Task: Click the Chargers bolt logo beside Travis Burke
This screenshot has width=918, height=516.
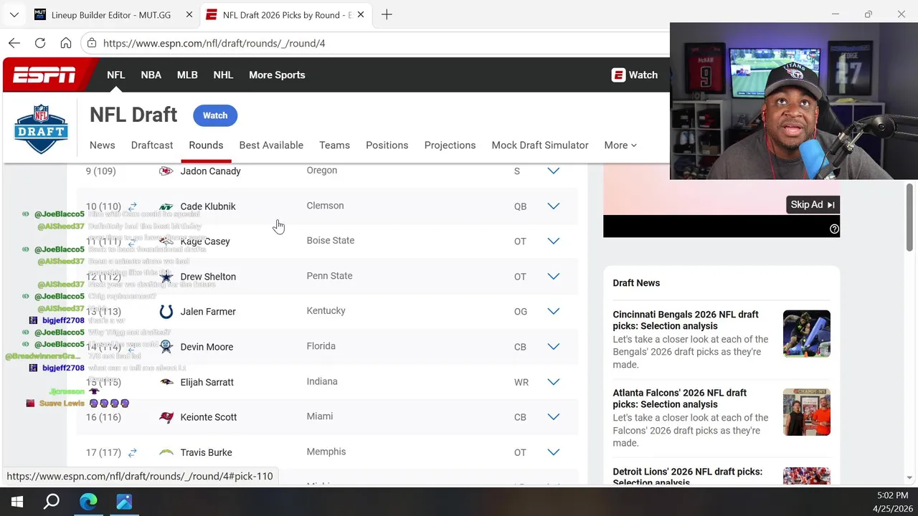Action: click(x=166, y=452)
